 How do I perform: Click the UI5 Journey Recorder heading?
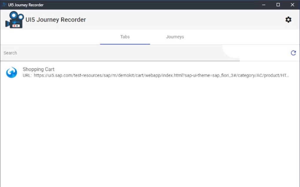click(55, 20)
